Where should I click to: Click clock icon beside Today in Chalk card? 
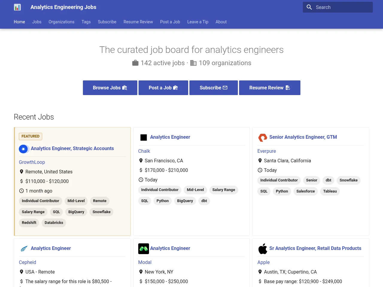(141, 180)
